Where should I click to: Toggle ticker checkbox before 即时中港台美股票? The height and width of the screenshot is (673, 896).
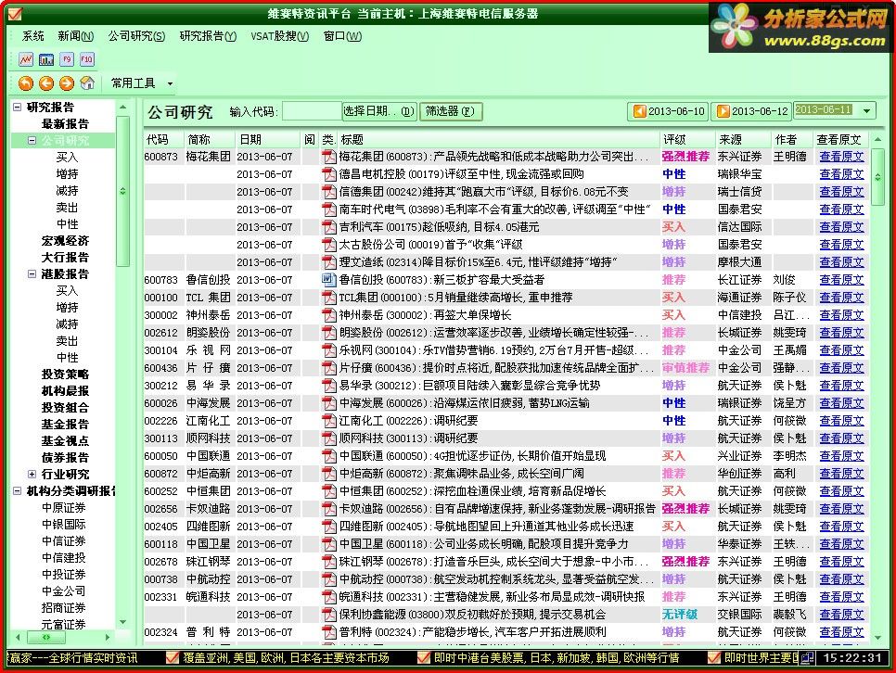[424, 658]
